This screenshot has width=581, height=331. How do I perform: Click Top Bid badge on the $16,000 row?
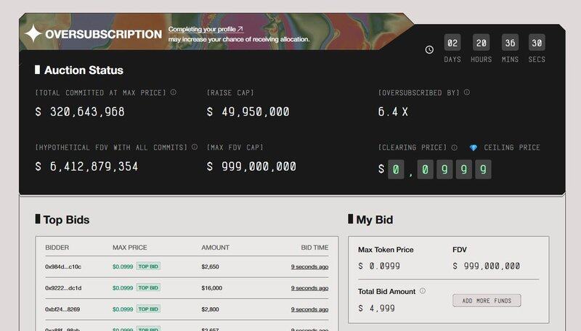[x=148, y=287]
